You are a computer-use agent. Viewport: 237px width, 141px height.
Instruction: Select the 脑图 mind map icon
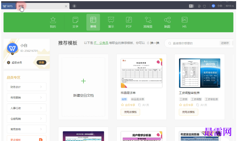click(x=167, y=23)
